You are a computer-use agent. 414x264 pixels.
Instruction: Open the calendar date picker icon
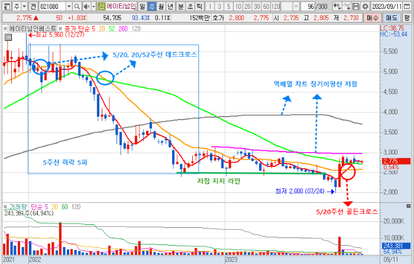click(407, 6)
